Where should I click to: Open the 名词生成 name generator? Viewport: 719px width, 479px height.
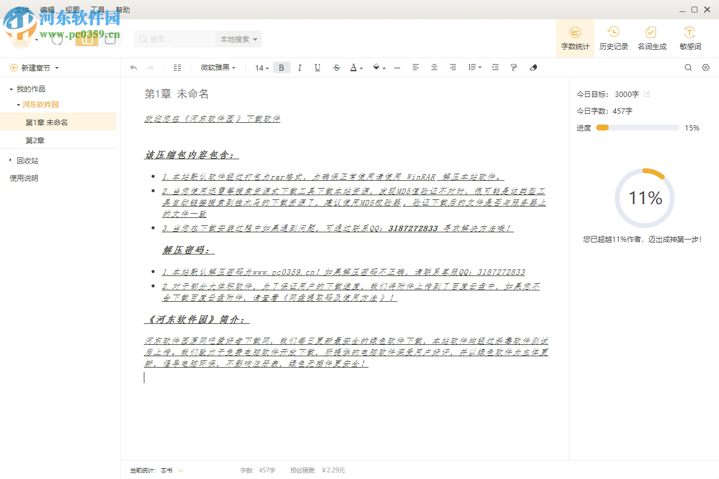point(651,38)
